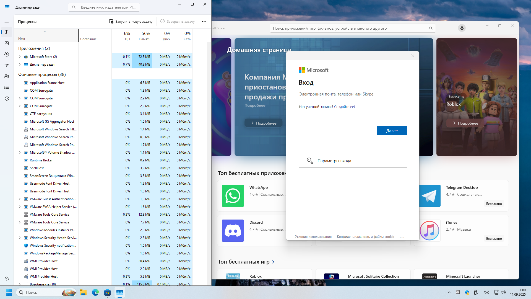Open Windows Start menu
Viewport: 531px width, 299px height.
pyautogui.click(x=9, y=292)
